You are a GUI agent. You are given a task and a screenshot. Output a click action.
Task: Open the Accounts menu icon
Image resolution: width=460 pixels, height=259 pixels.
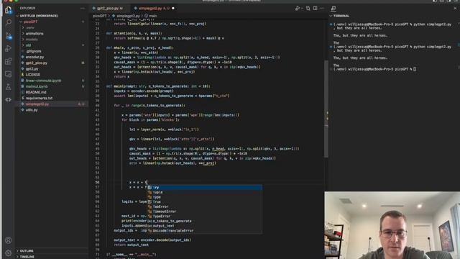8,240
